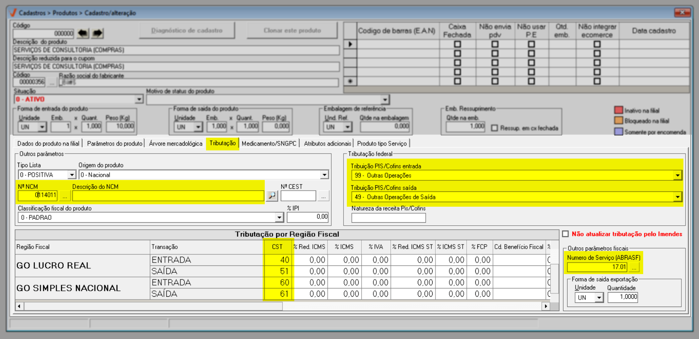Select the Tributação tab

222,143
